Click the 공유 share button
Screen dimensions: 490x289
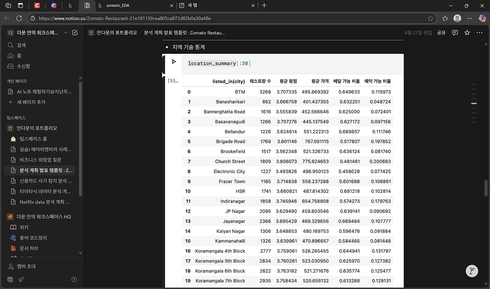click(x=441, y=33)
